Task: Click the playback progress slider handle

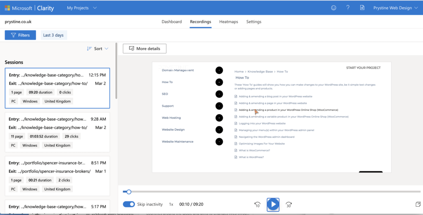Action: 129,192
